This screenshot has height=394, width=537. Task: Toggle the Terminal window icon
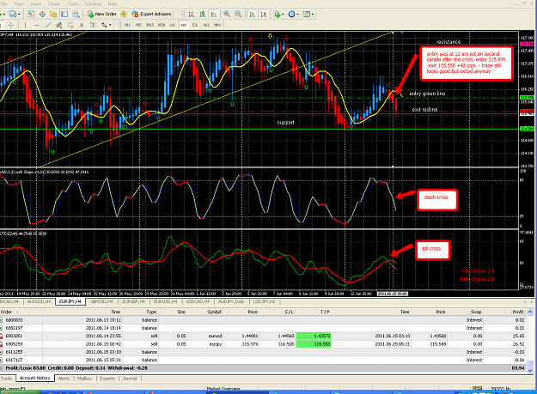pos(64,14)
